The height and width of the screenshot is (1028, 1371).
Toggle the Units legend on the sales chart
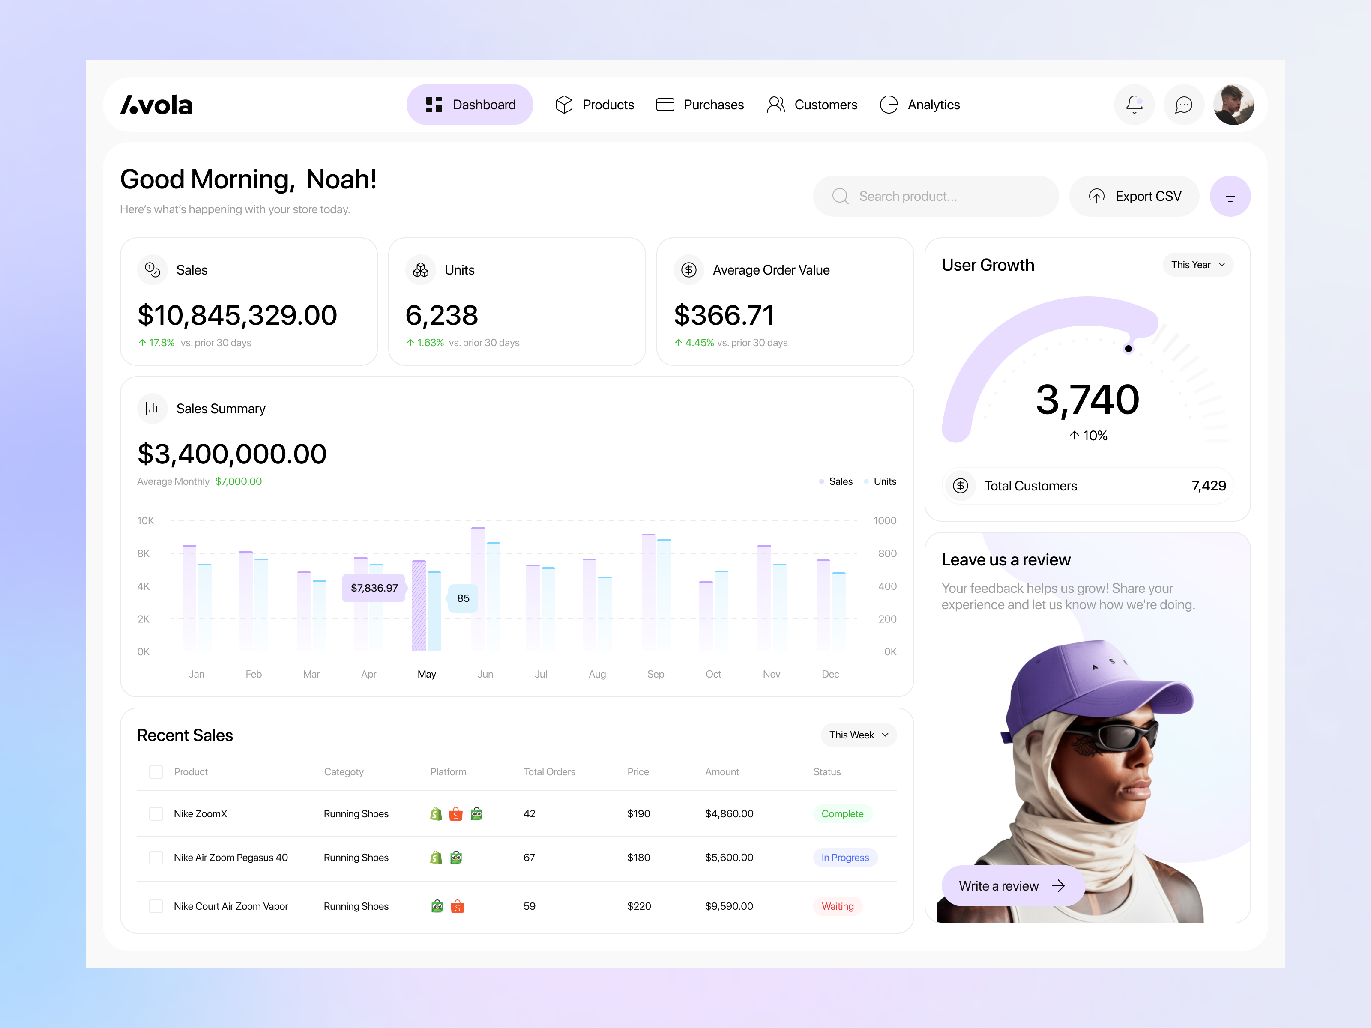click(880, 481)
